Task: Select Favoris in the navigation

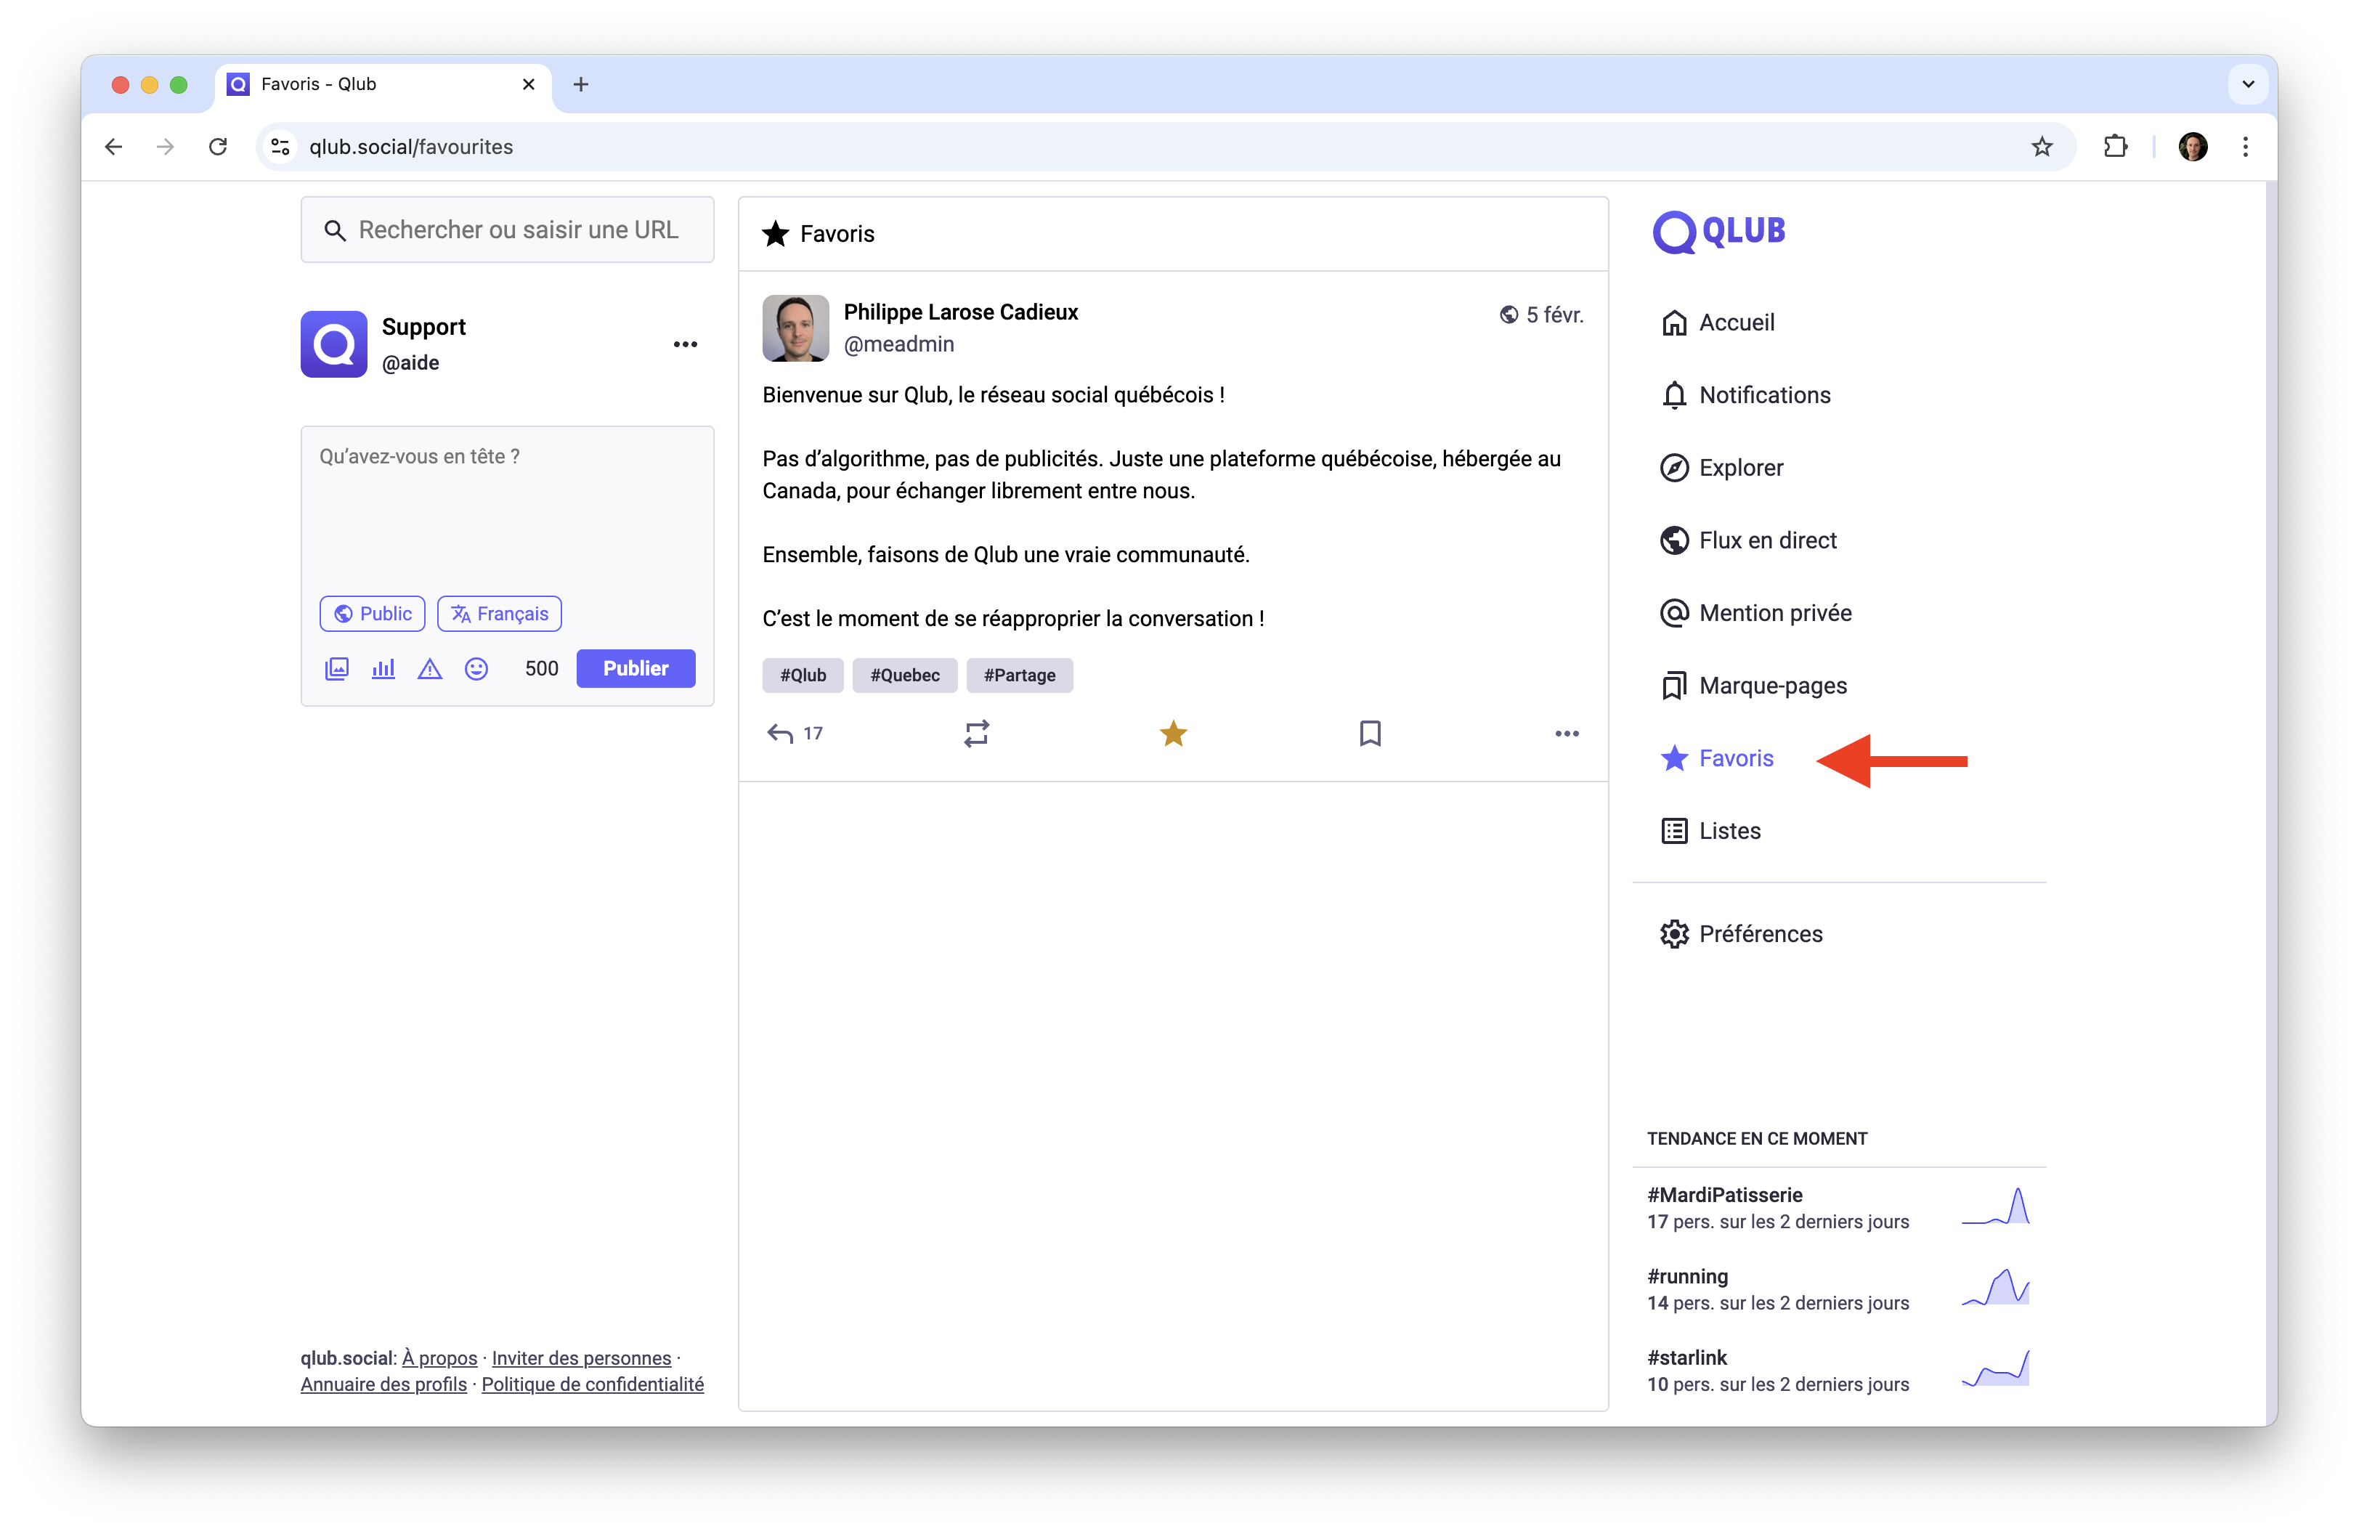Action: click(x=1717, y=758)
